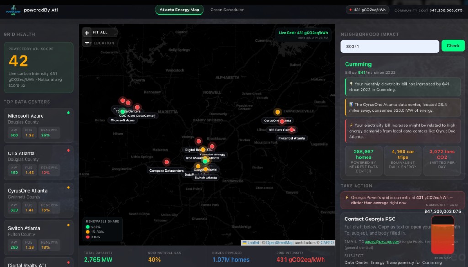Zoom out with the map minus icon
This screenshot has height=267, width=468.
click(87, 43)
